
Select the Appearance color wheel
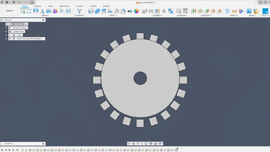(136, 11)
